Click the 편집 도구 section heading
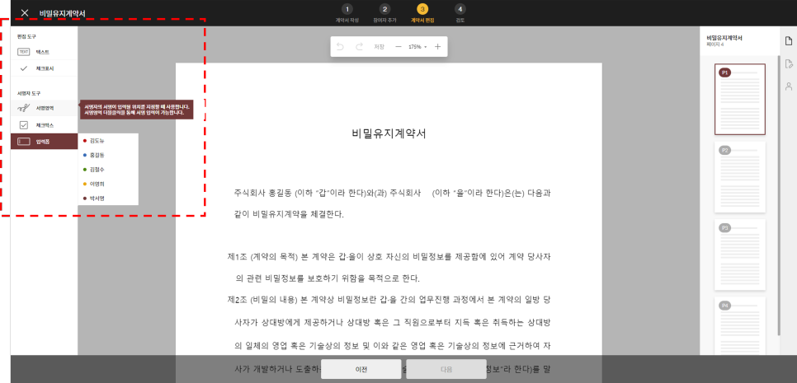The height and width of the screenshot is (383, 797). [26, 36]
